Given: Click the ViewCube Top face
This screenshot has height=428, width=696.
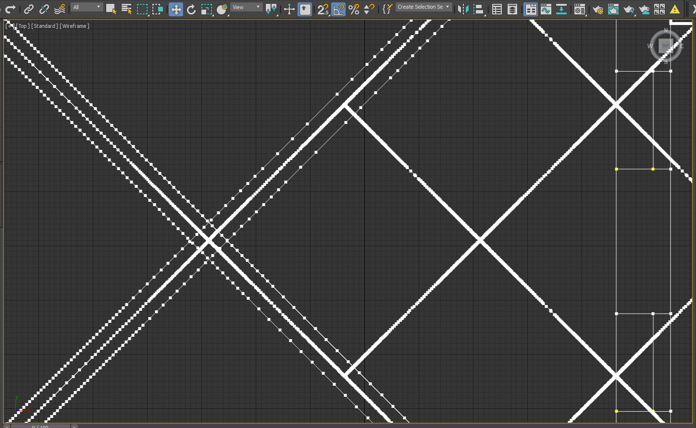Looking at the screenshot, I should coord(665,46).
